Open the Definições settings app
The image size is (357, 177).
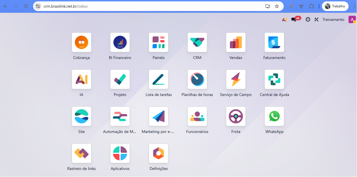pos(159,153)
